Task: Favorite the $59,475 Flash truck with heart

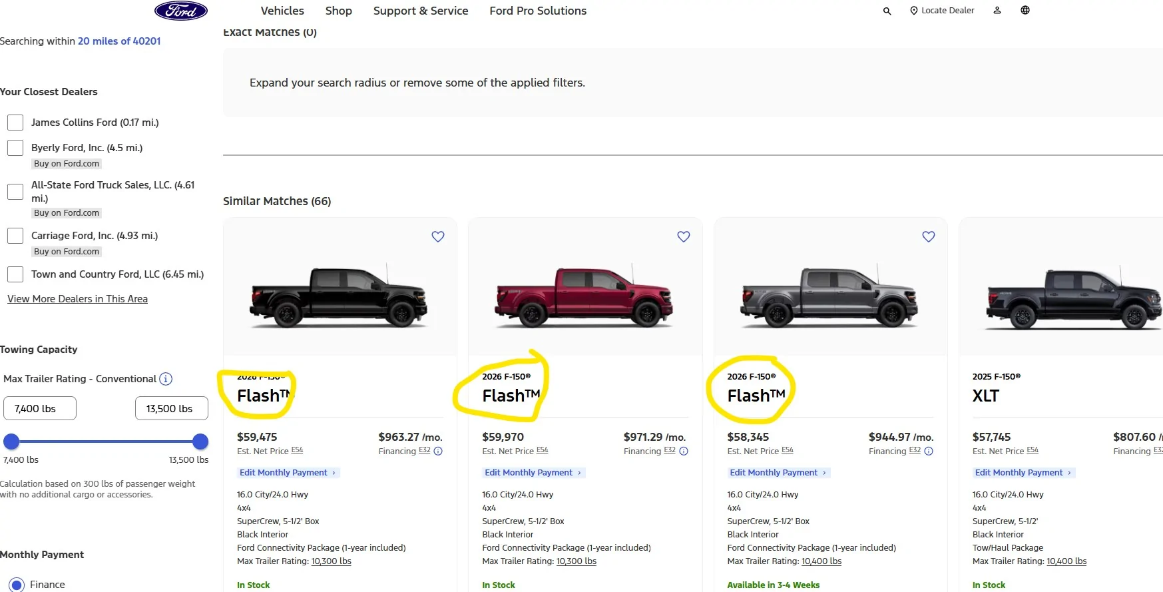Action: 438,236
